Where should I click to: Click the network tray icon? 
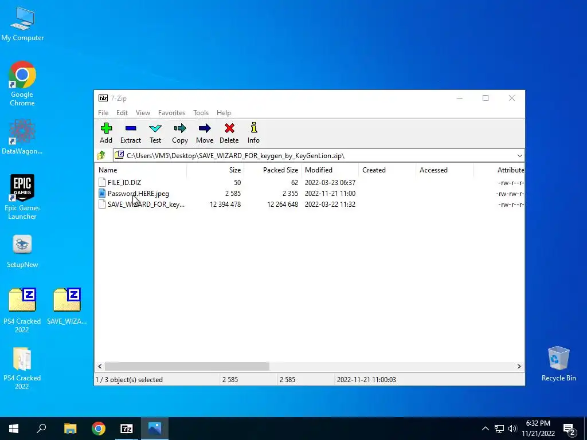click(499, 429)
